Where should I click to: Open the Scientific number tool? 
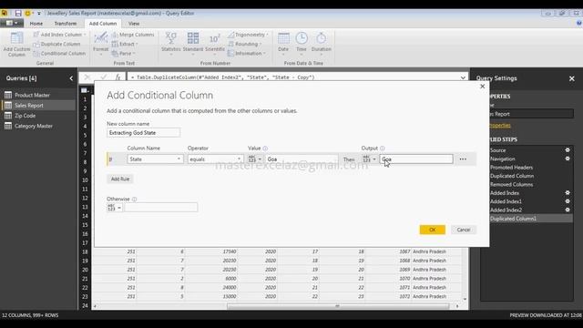tap(215, 44)
